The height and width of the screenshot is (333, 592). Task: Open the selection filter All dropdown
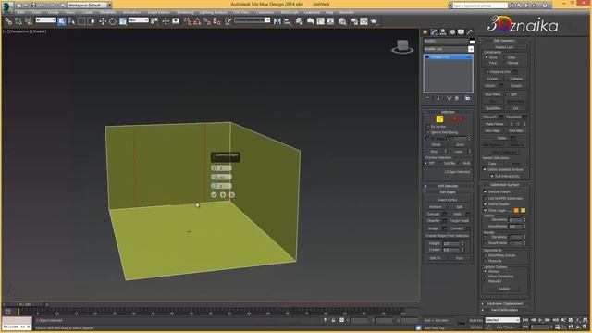[x=45, y=20]
